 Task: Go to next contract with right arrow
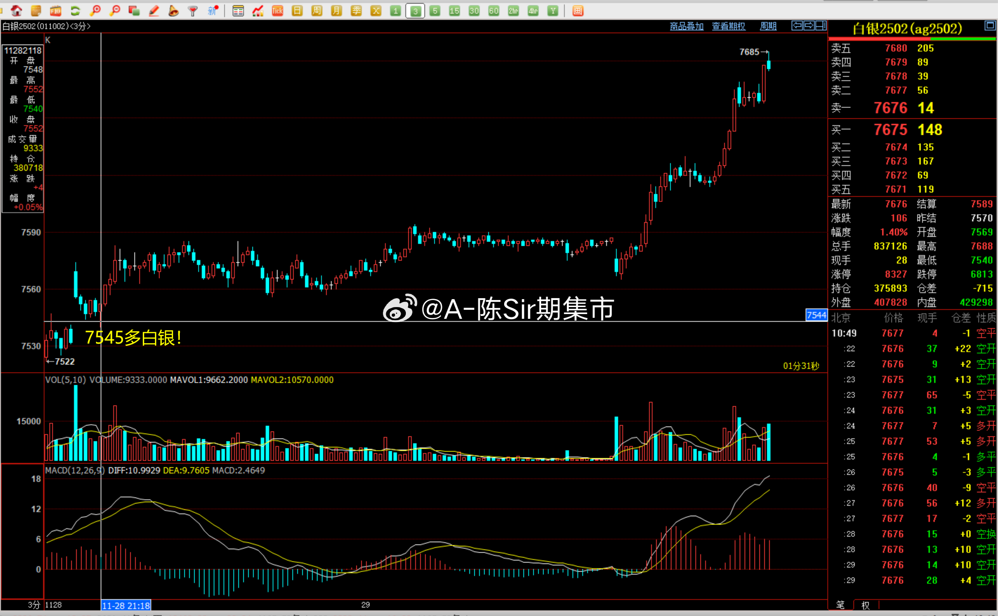tap(809, 26)
